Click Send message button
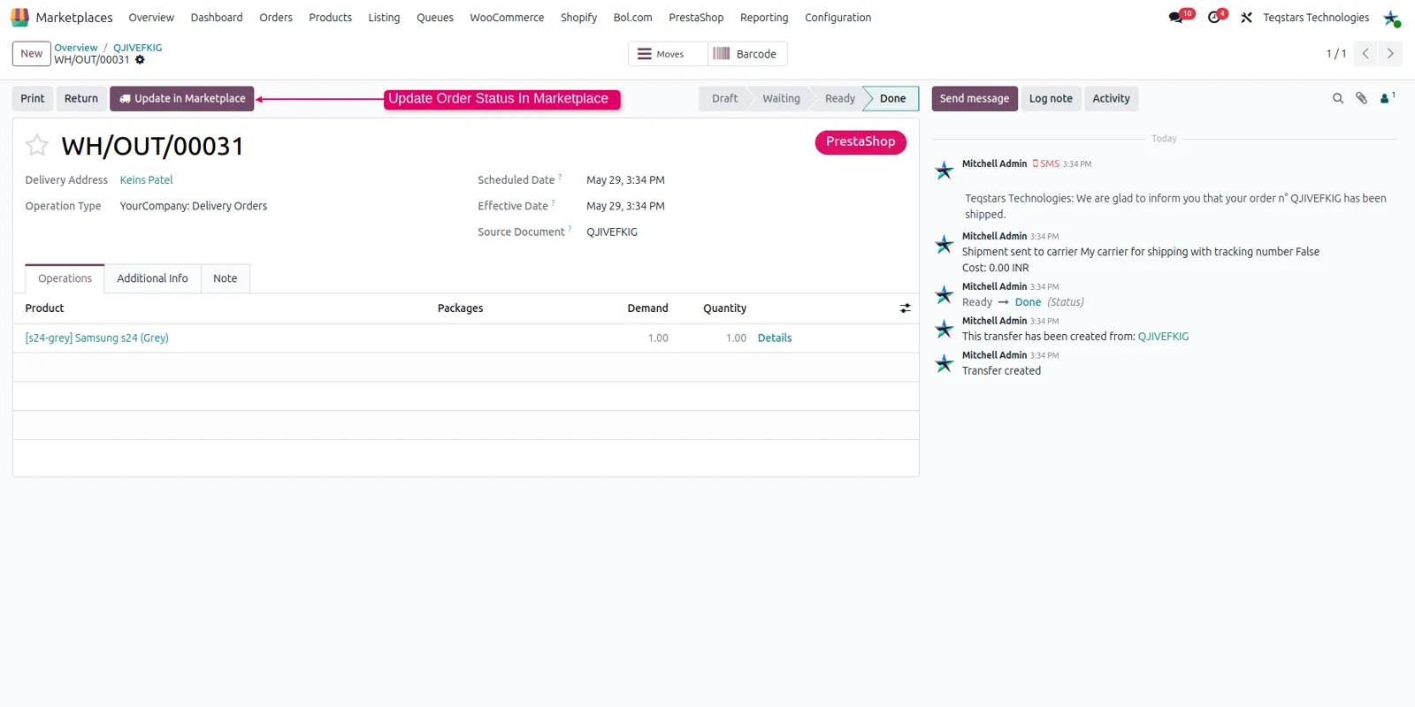The image size is (1415, 707). 975,99
